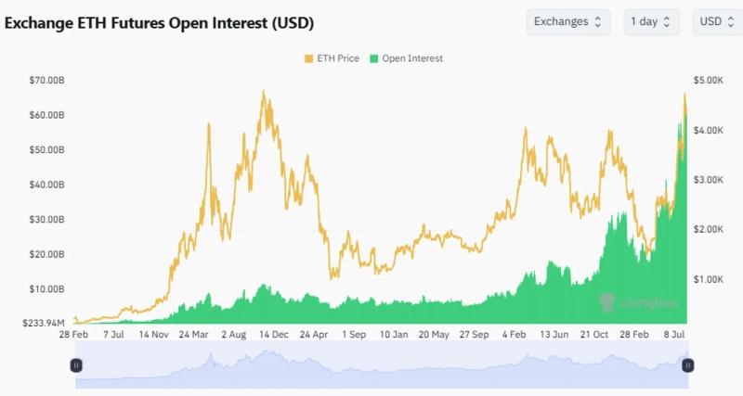Click the right range slider handle
Screen dimensions: 743x396
click(687, 365)
